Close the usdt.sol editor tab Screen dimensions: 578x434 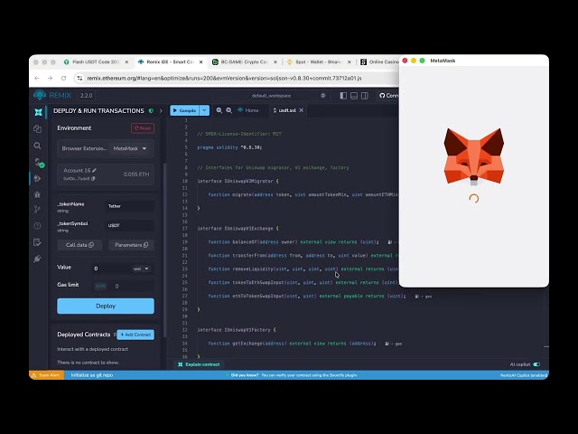pyautogui.click(x=301, y=110)
